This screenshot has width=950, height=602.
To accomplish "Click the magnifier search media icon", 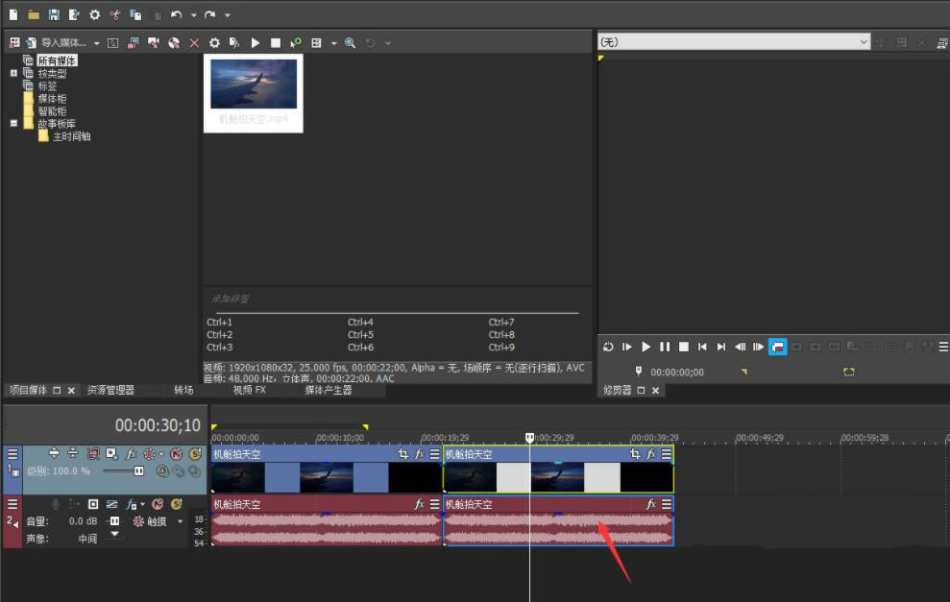I will pos(350,43).
